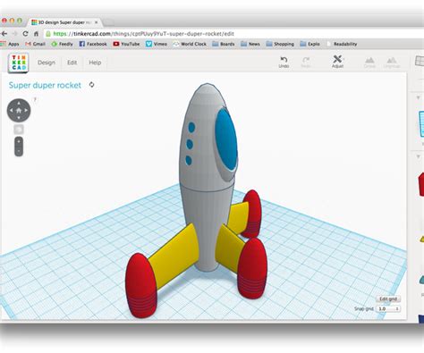Zoom in with the plus button
Image resolution: width=424 pixels, height=353 pixels.
[19, 141]
